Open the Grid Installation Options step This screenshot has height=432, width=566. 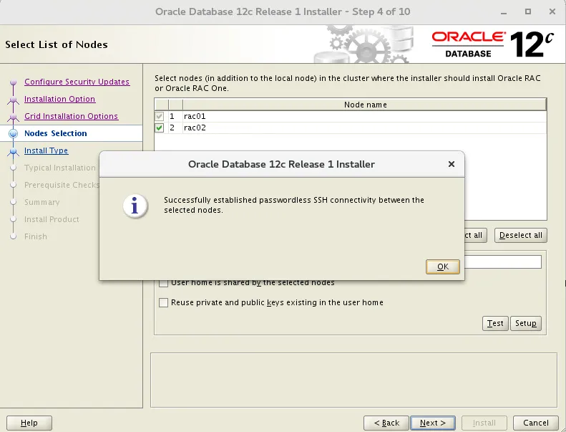tap(71, 116)
